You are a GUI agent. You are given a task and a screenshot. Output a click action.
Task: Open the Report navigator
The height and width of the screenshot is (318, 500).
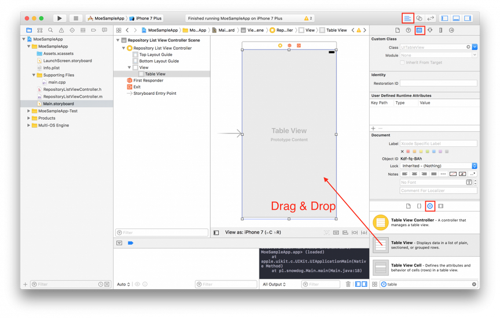click(x=104, y=30)
